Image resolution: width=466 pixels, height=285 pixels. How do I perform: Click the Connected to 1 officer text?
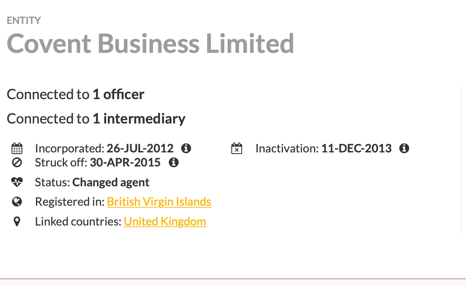(76, 94)
